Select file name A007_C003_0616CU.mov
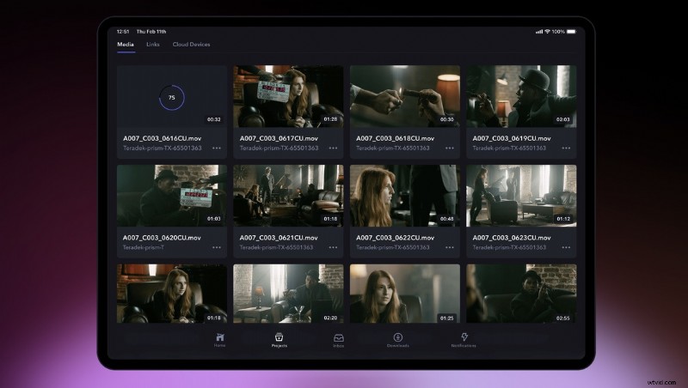688x388 pixels. (x=162, y=138)
